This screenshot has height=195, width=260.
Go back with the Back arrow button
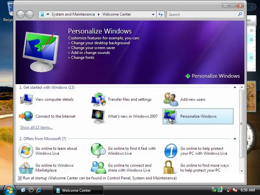click(x=20, y=14)
